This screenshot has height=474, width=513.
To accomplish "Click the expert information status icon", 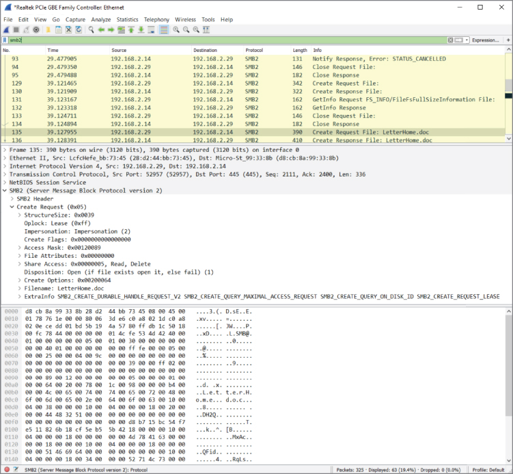I will click(7, 469).
